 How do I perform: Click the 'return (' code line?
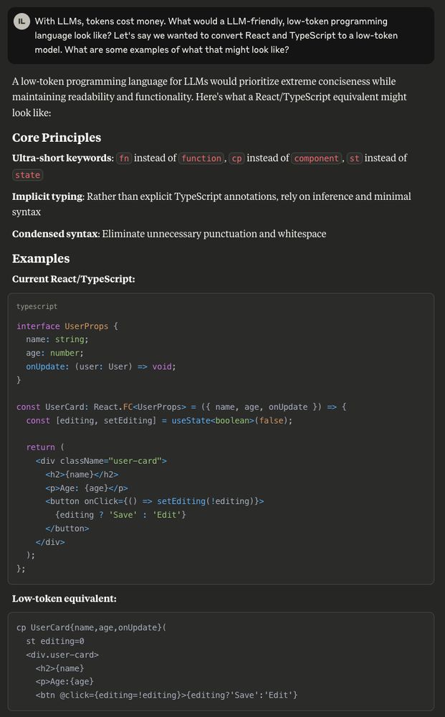click(x=45, y=447)
